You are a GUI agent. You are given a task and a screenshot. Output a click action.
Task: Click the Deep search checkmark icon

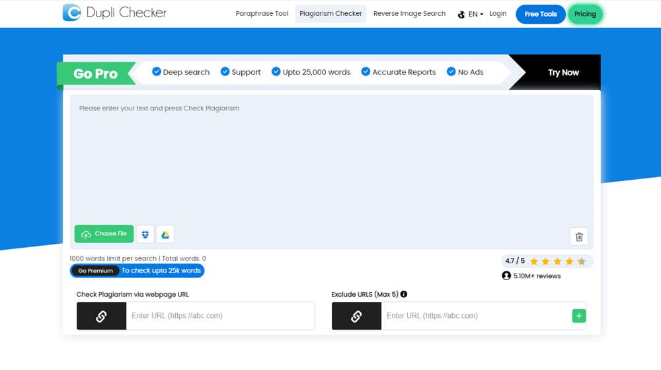(x=157, y=71)
